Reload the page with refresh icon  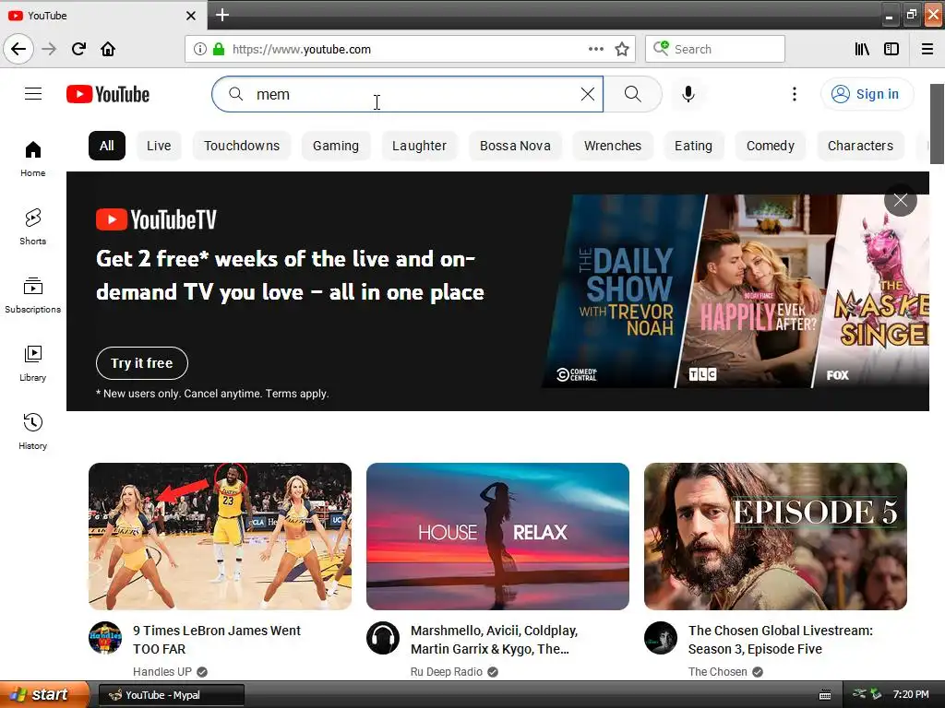pyautogui.click(x=78, y=49)
